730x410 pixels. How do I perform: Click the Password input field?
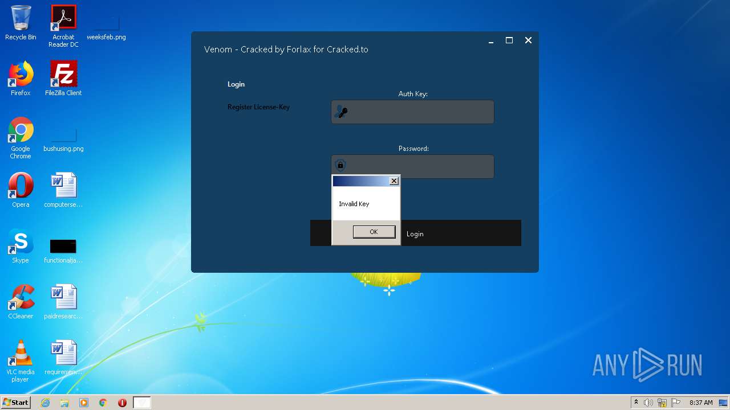pyautogui.click(x=412, y=166)
